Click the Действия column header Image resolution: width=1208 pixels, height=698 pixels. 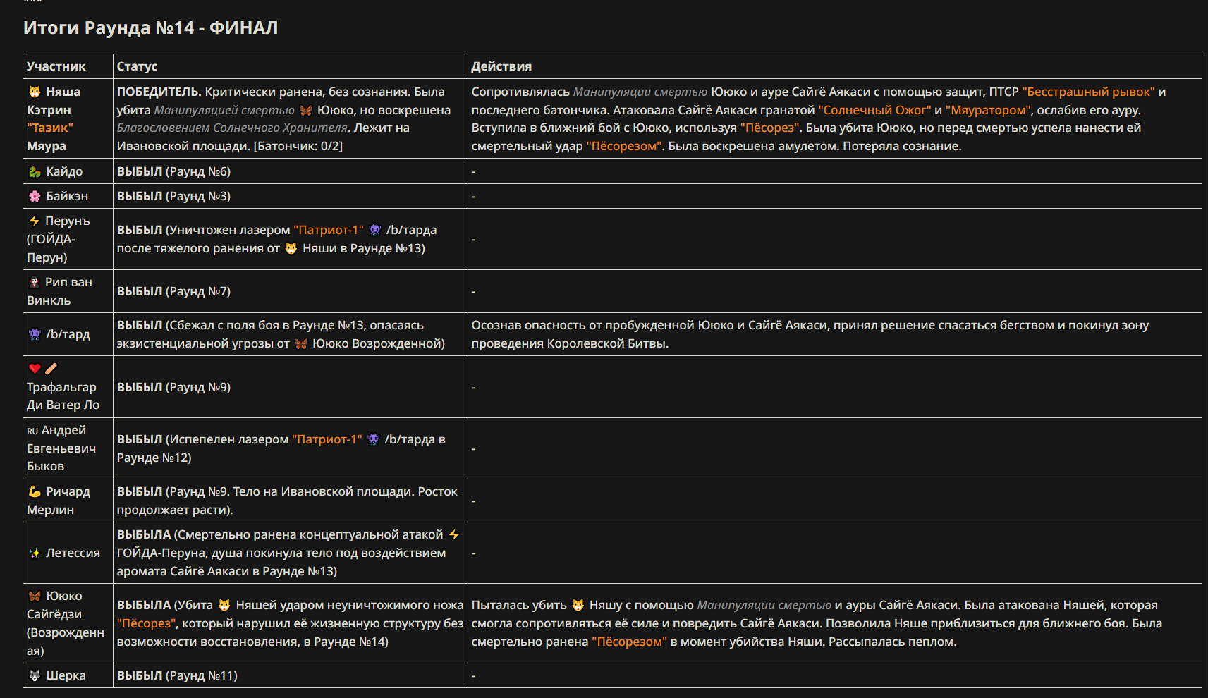pyautogui.click(x=501, y=66)
